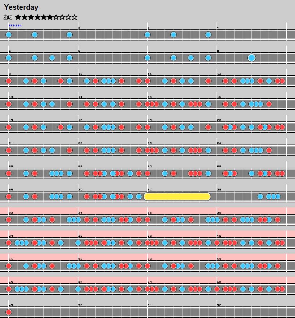Click the red note starting measure 29

[9, 197]
